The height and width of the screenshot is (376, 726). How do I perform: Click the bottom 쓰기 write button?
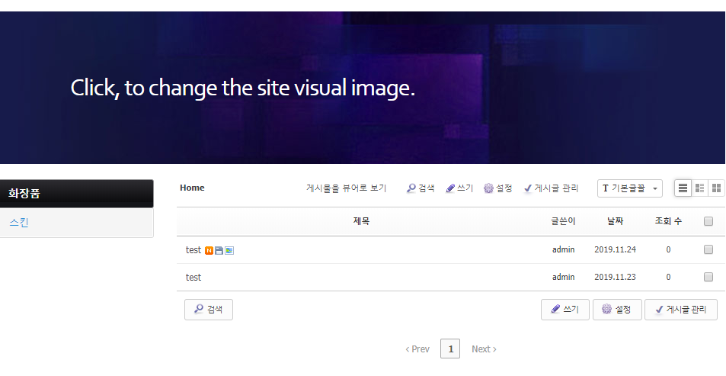[x=564, y=309]
